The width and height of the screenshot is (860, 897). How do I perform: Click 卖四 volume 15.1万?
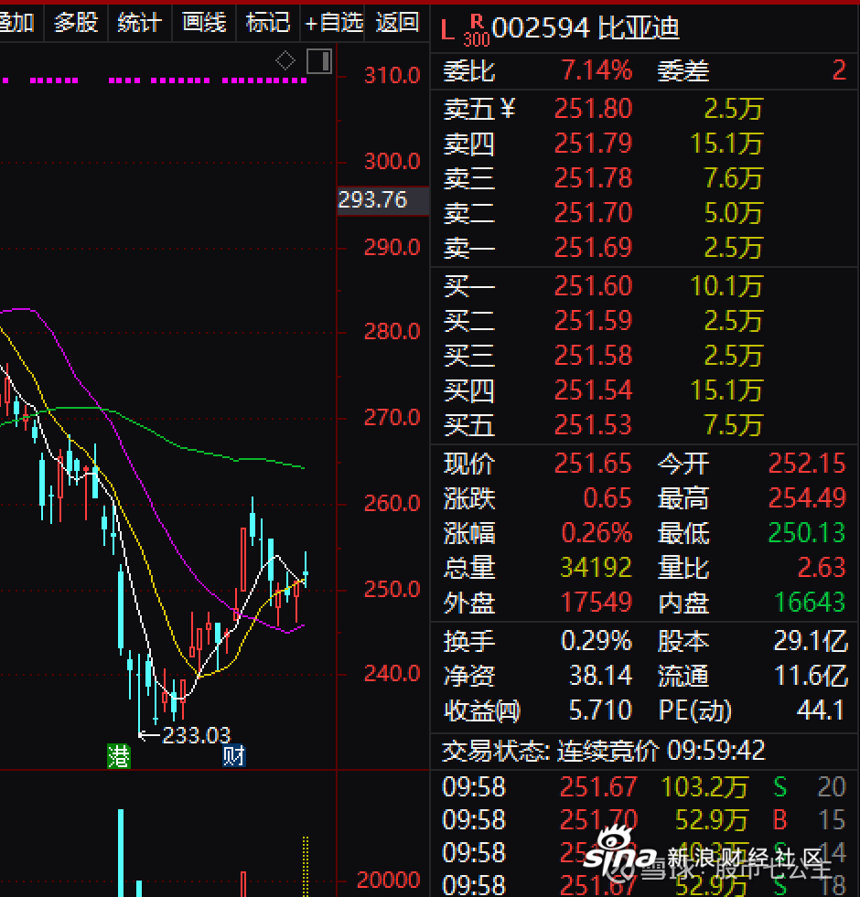726,144
